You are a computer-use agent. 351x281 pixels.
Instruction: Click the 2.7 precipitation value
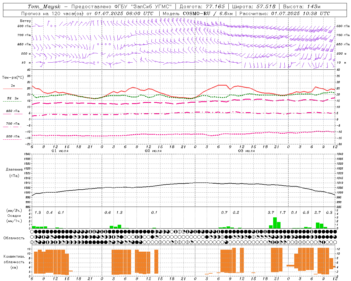(318, 212)
